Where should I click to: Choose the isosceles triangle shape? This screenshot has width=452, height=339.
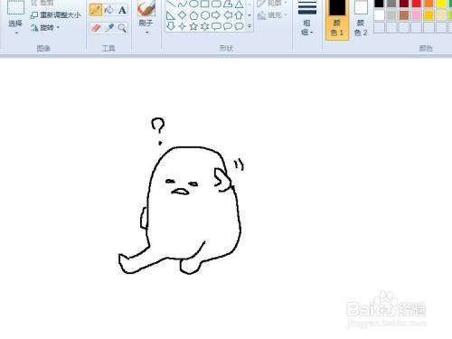click(x=239, y=4)
